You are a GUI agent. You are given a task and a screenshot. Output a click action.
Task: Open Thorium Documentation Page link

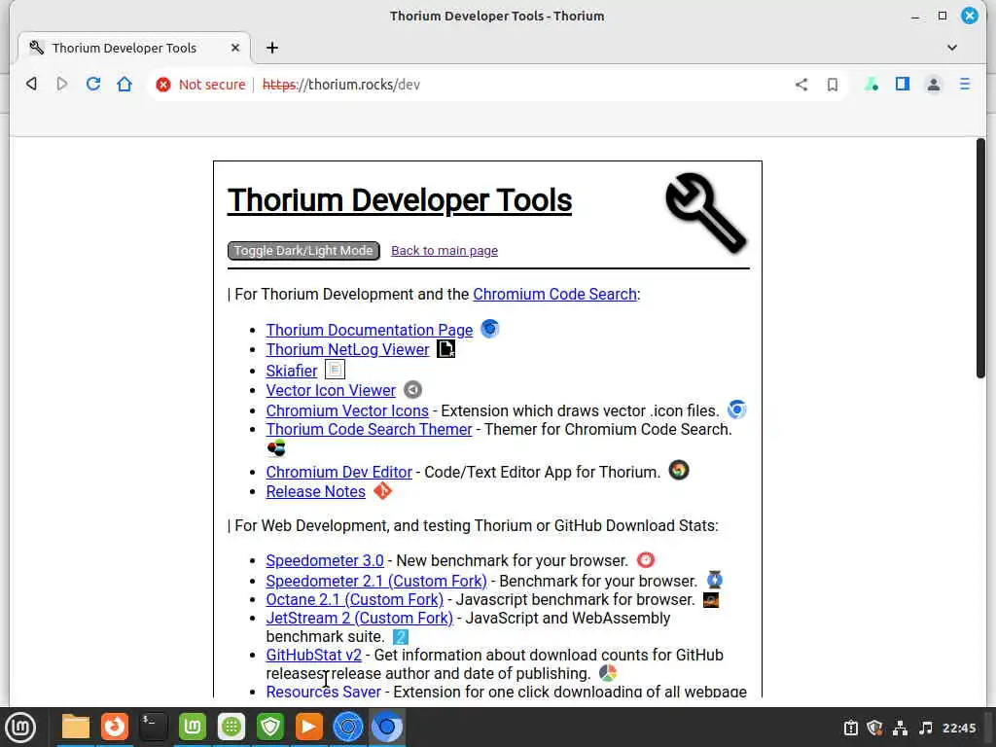(x=369, y=331)
